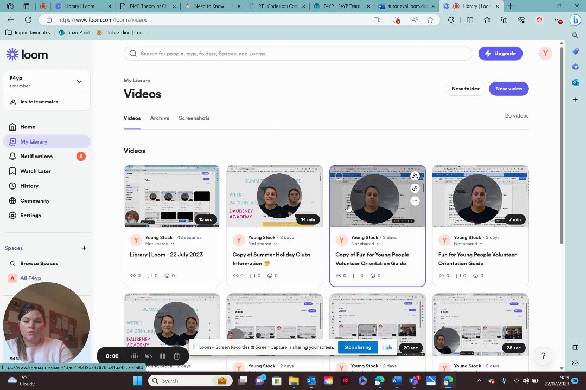This screenshot has width=586, height=390.
Task: Expand Not shared dropdown on Copy of Fun for Young People
Action: point(365,244)
